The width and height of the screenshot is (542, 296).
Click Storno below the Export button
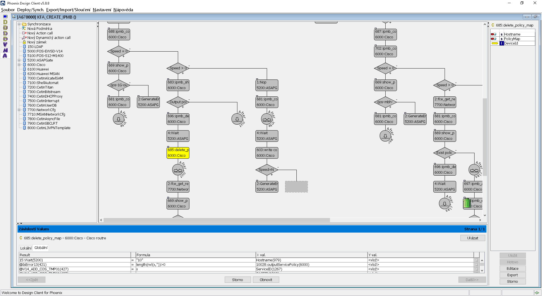[512, 281]
